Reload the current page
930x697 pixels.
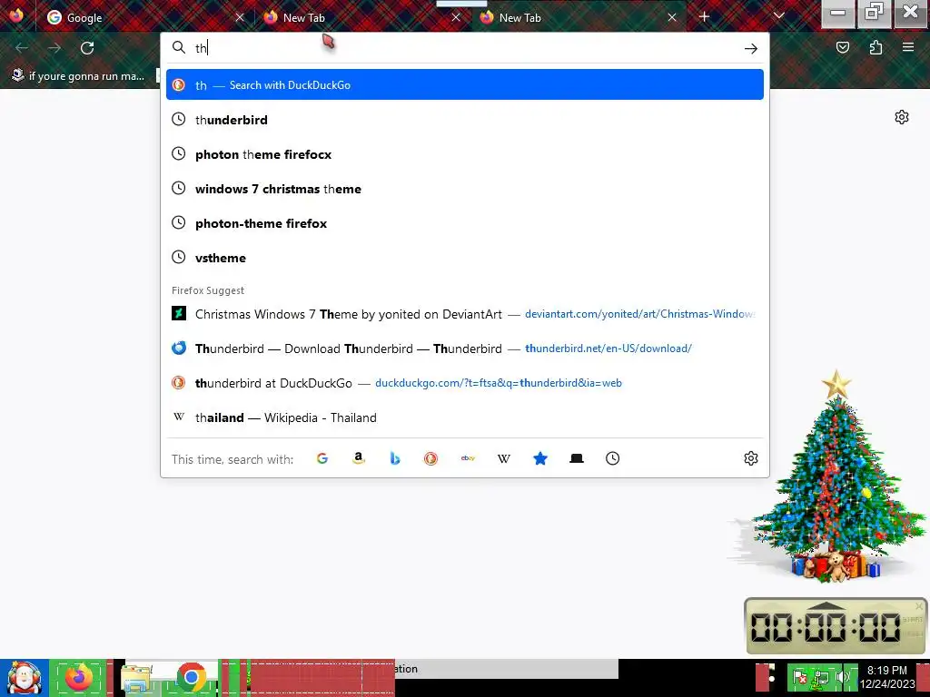click(x=87, y=48)
